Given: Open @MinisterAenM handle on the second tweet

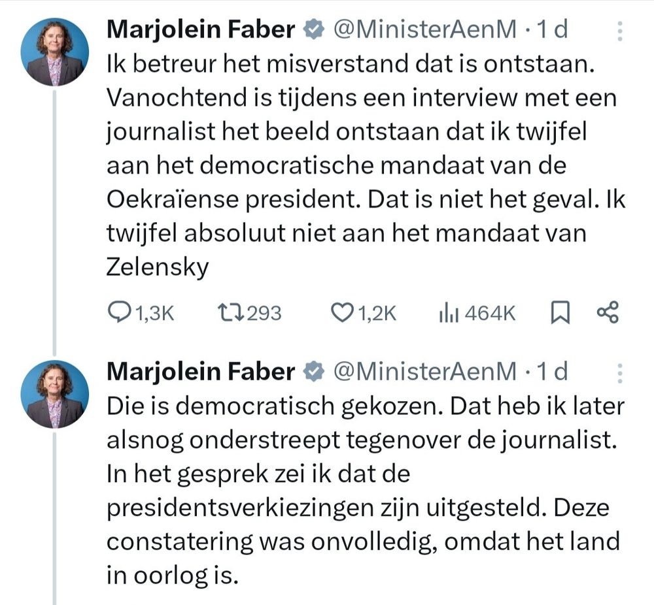Looking at the screenshot, I should click(x=425, y=372).
